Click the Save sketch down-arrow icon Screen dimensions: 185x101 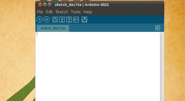coord(69,20)
